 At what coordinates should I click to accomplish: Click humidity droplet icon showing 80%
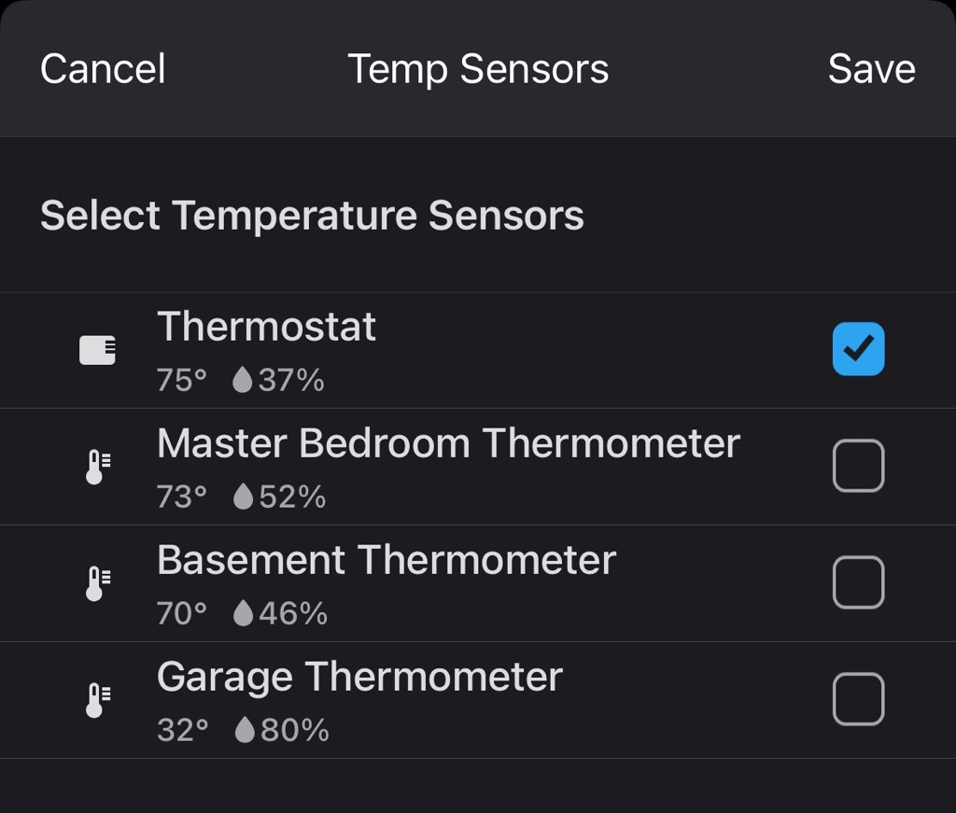click(245, 730)
